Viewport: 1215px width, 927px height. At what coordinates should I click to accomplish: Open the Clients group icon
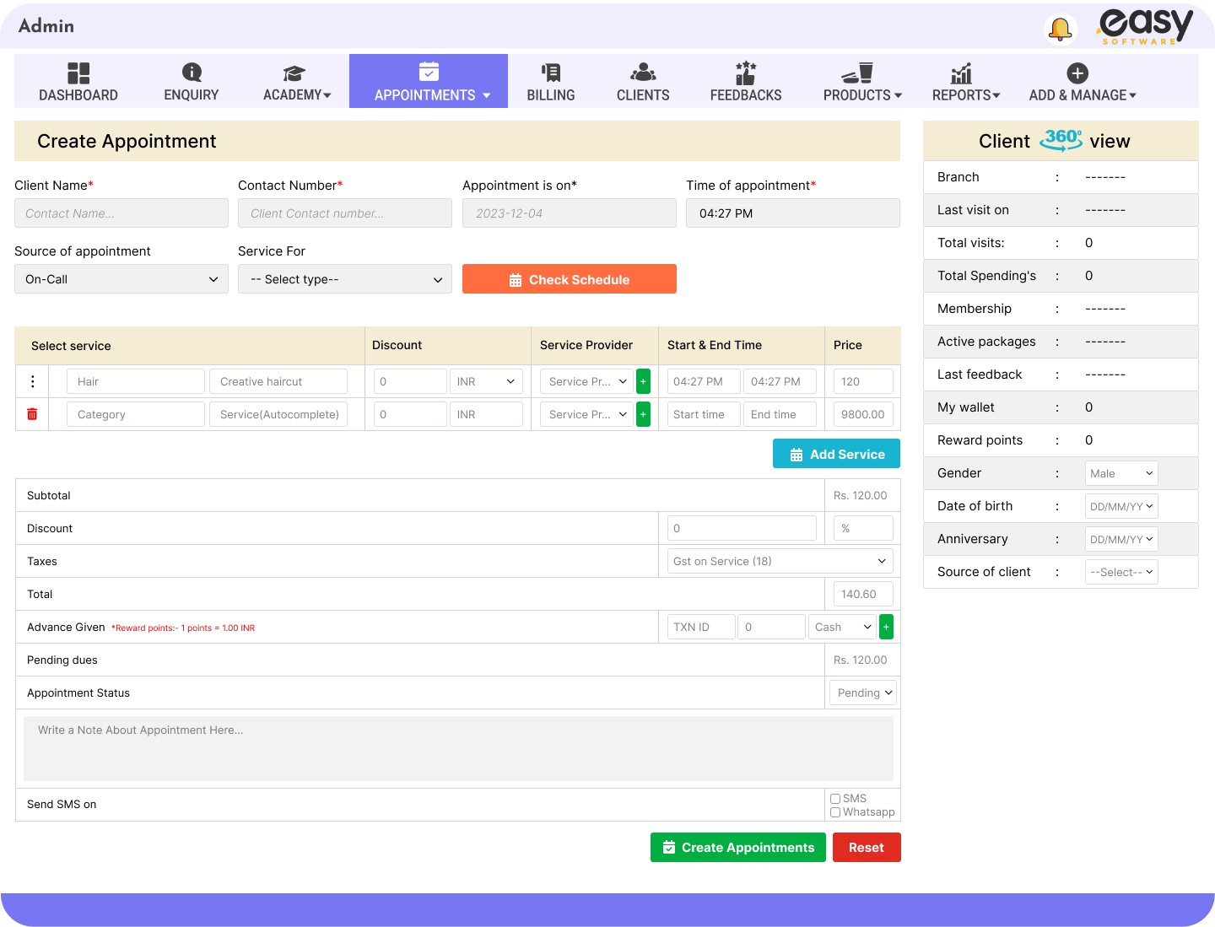(643, 73)
